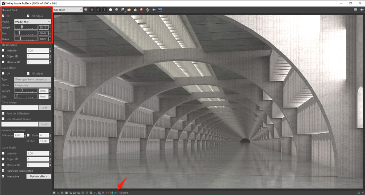Open the Bloom Mode Image only dropdown
The width and height of the screenshot is (365, 195).
coord(32,22)
